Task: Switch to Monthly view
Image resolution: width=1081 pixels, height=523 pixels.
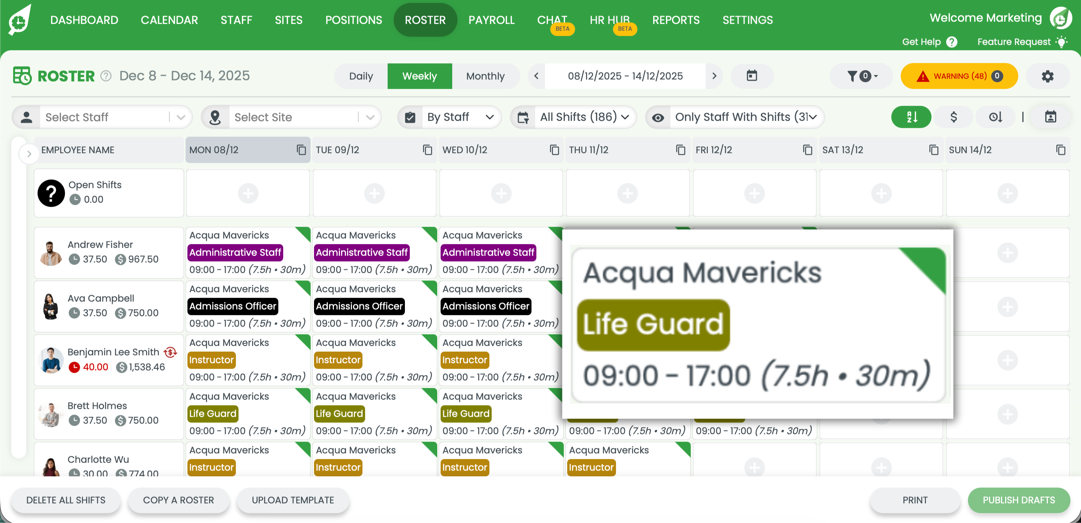Action: coord(485,76)
